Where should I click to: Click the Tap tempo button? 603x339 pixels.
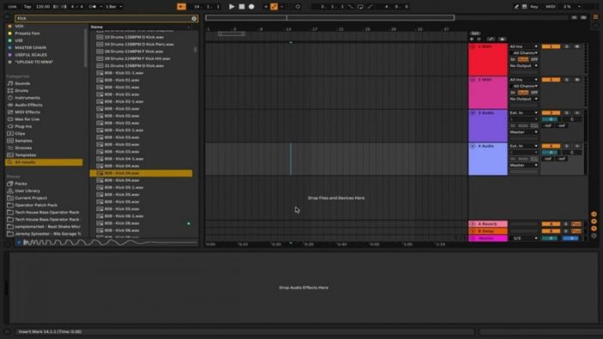[x=28, y=7]
